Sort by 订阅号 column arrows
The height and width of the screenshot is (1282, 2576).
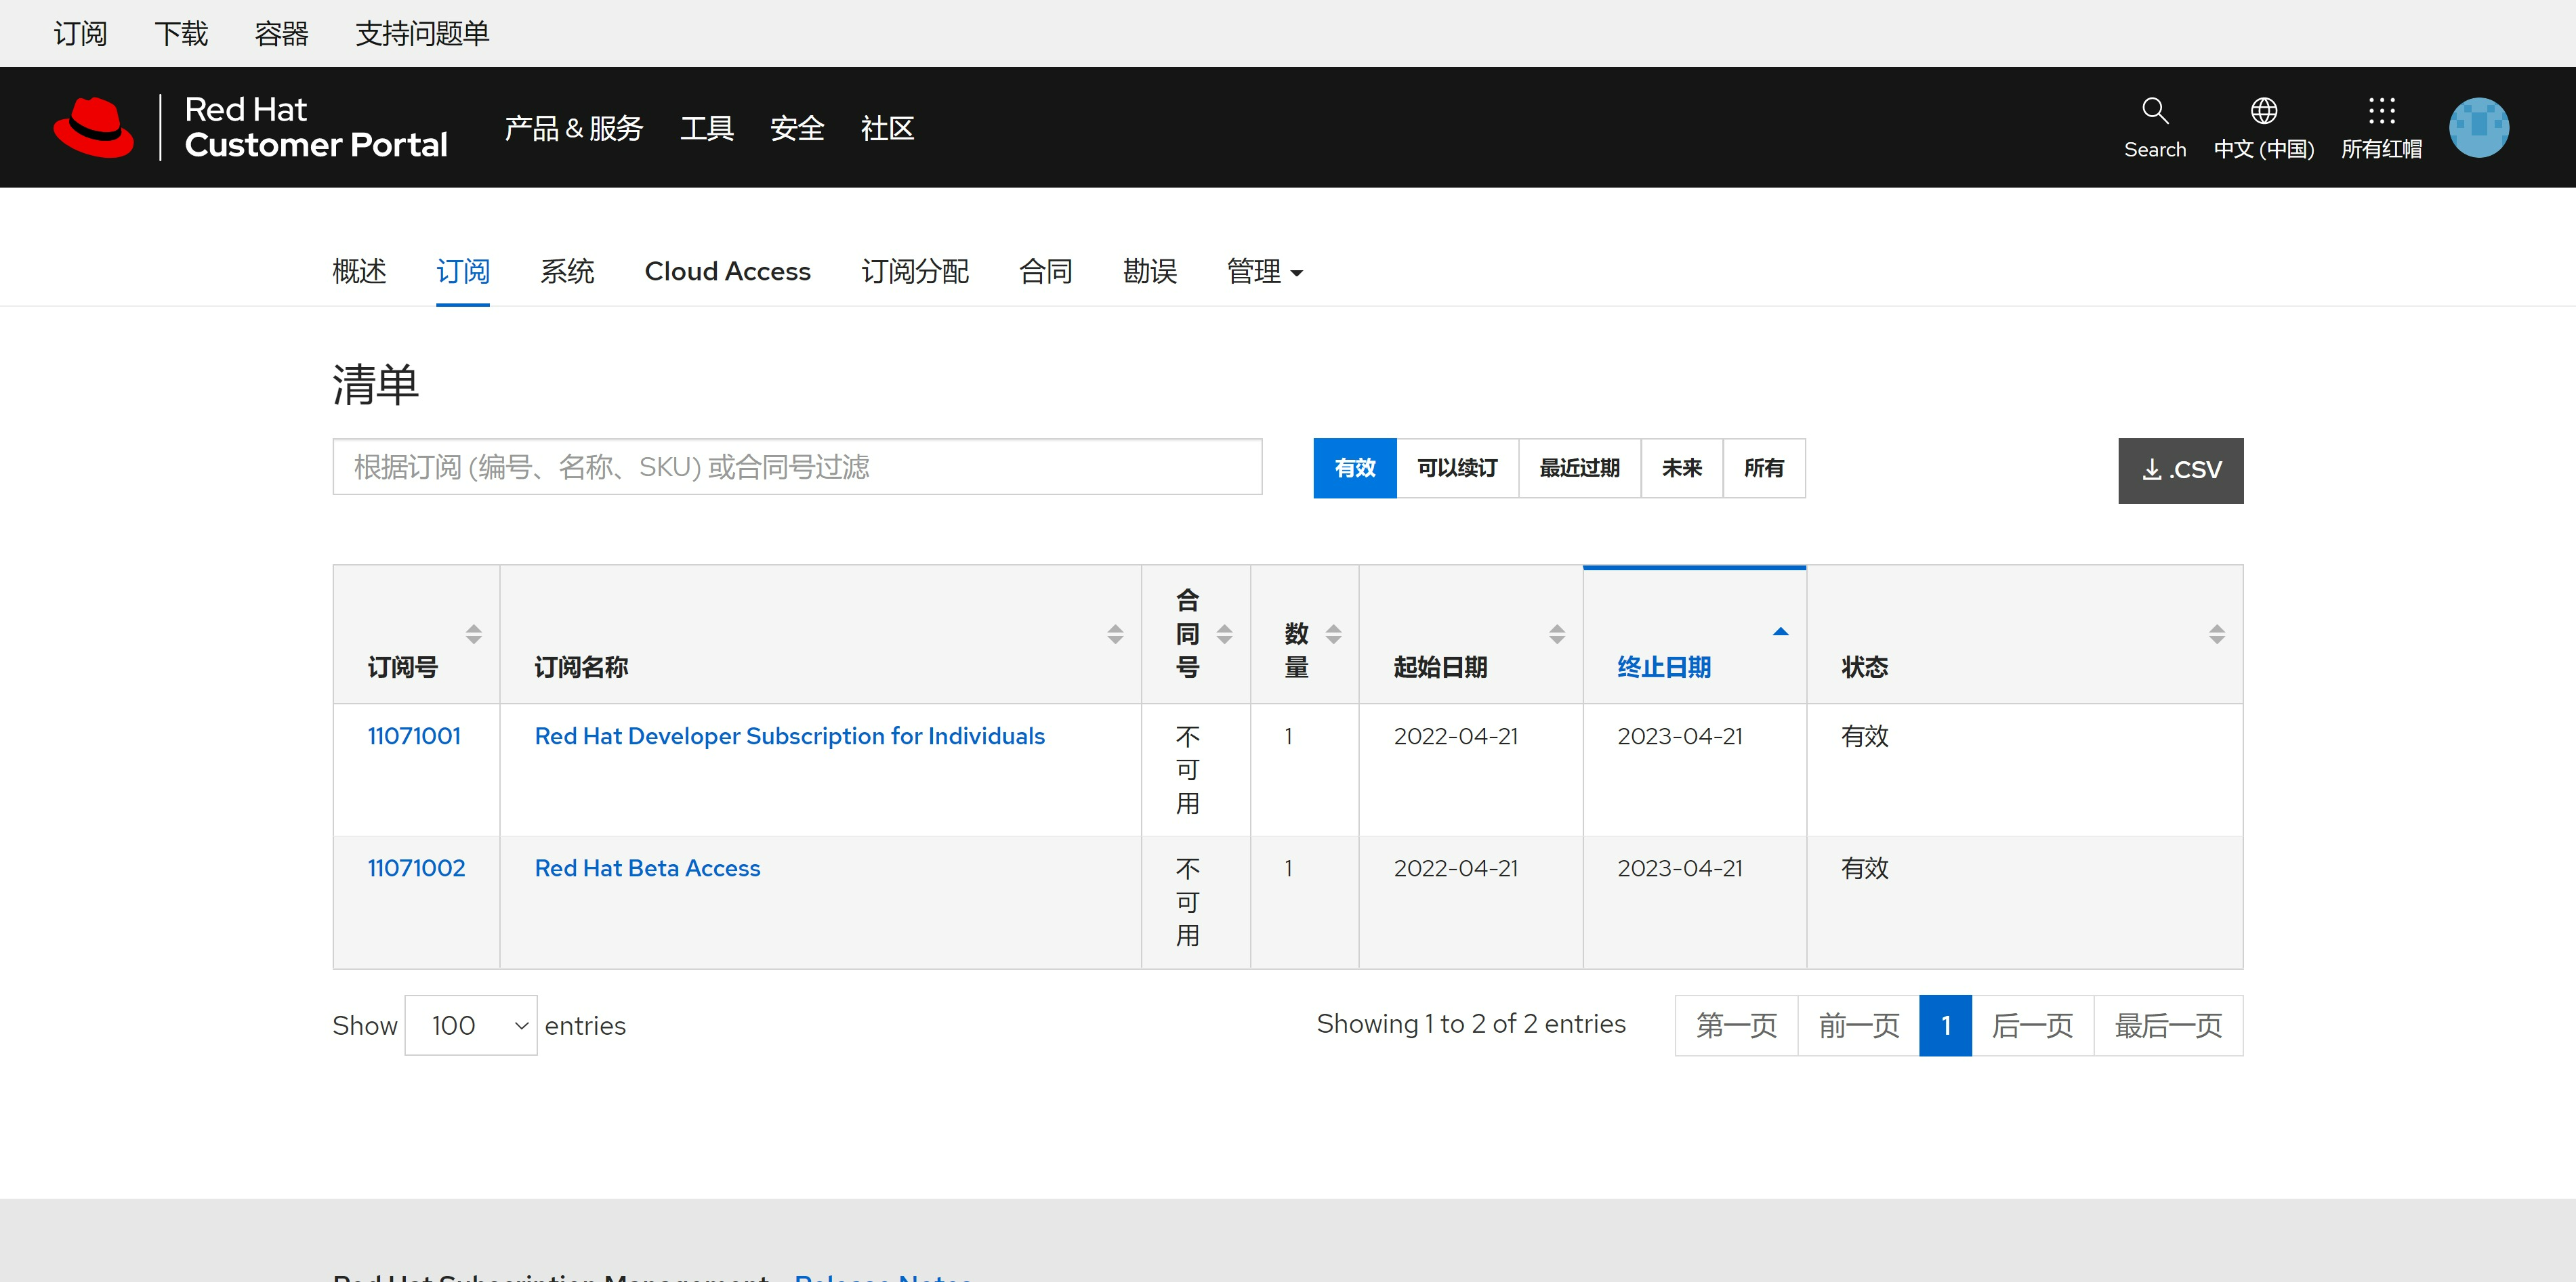[x=474, y=633]
